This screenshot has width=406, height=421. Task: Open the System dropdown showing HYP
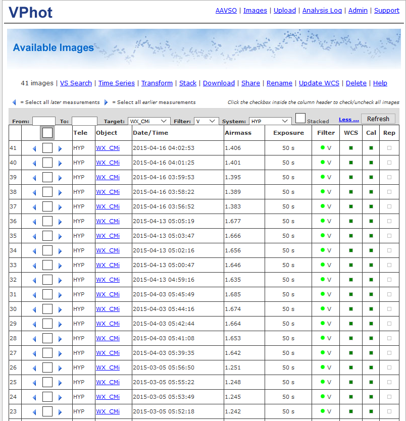tap(270, 121)
